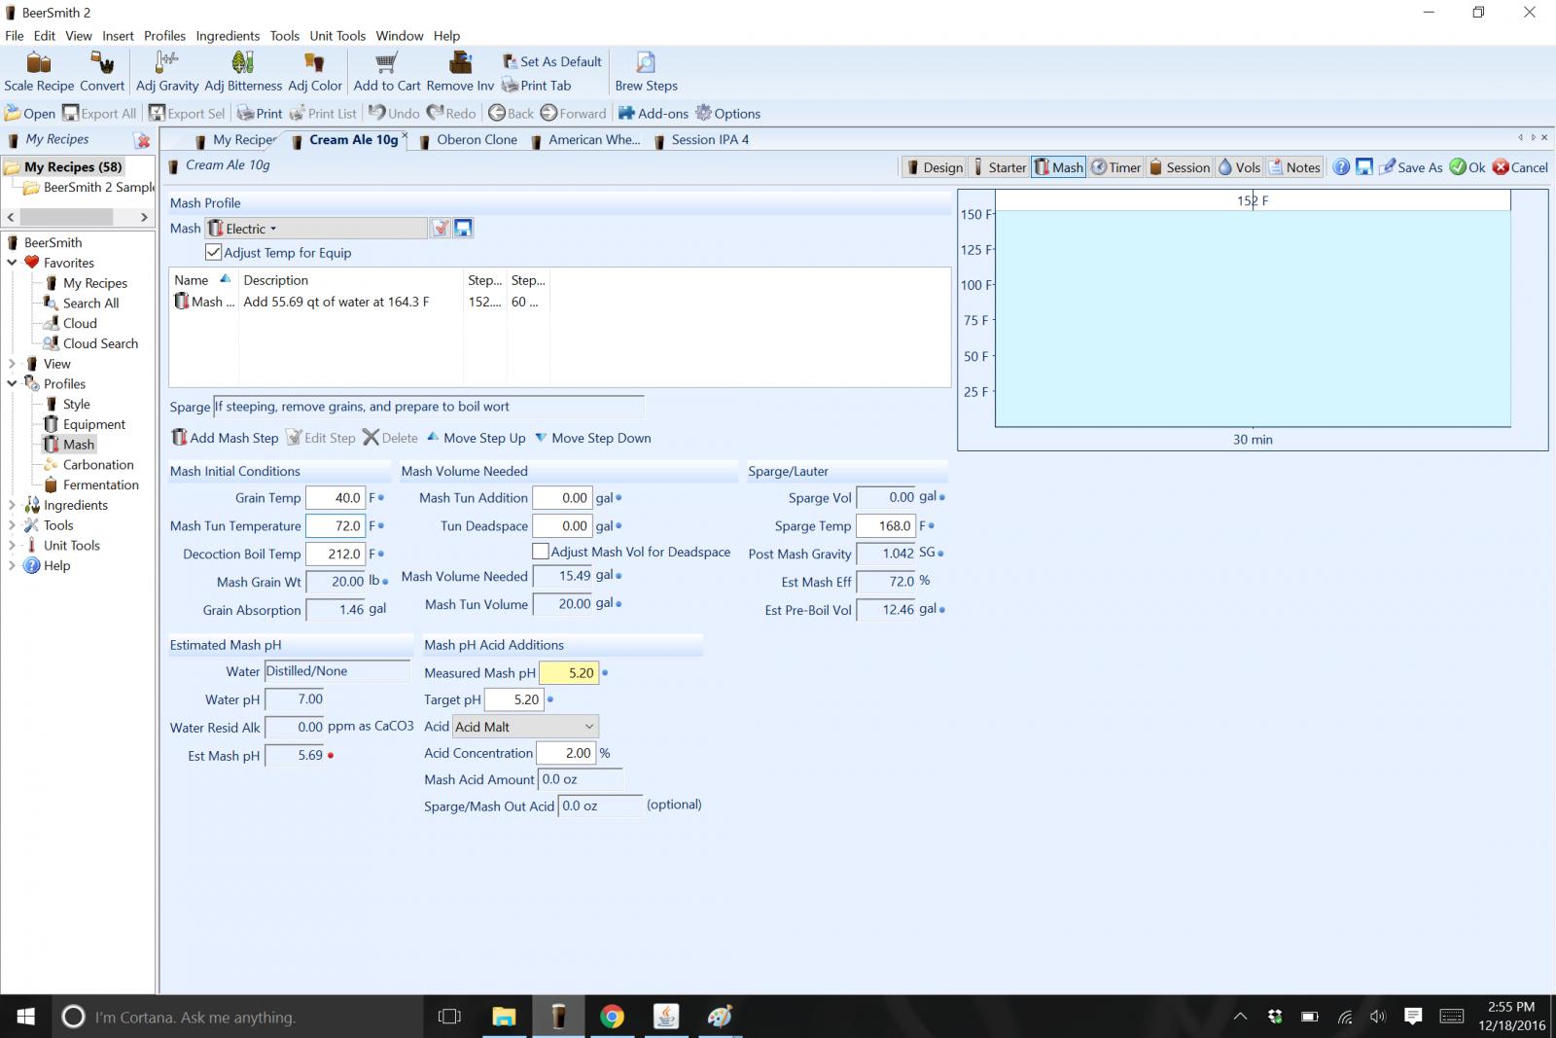The image size is (1556, 1038).
Task: Click the Add to Cart icon
Action: pos(387,72)
